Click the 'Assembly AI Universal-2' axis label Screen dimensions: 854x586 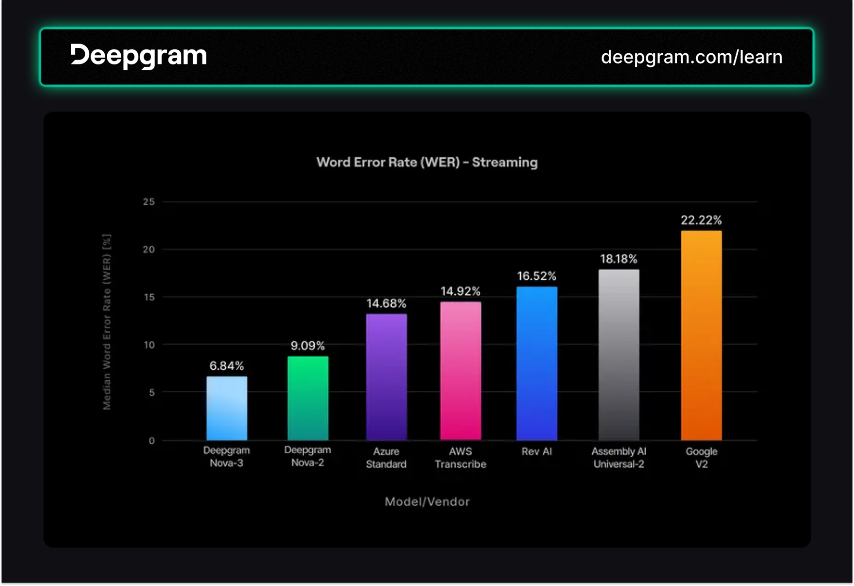click(619, 458)
